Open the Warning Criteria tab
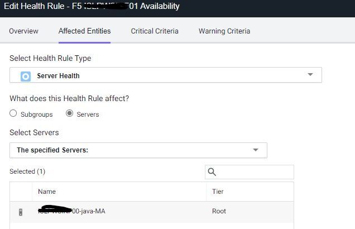The width and height of the screenshot is (355, 229). [224, 31]
